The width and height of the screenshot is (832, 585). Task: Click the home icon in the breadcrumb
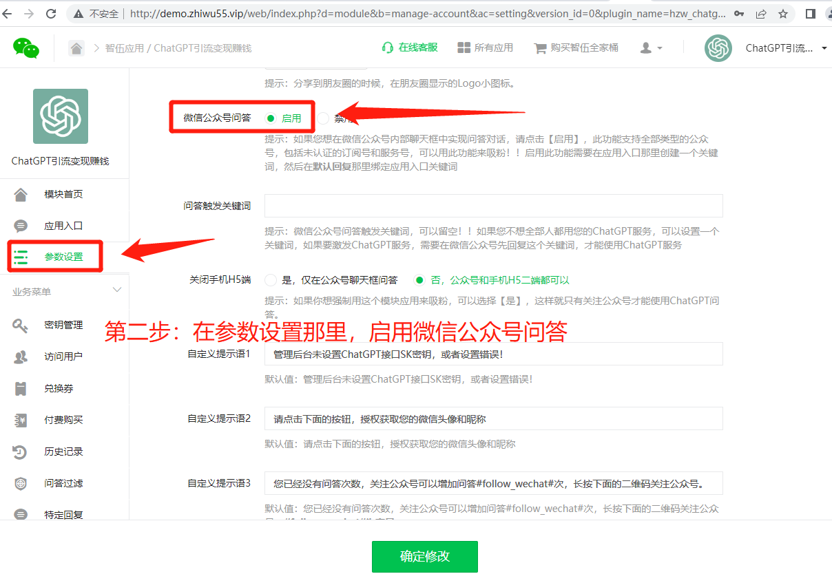pyautogui.click(x=76, y=48)
